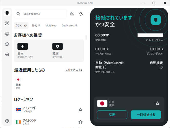Click 自動（WireGuard 耐量子）protocol text
Viewport: 170px width, 128px height.
pos(109,65)
